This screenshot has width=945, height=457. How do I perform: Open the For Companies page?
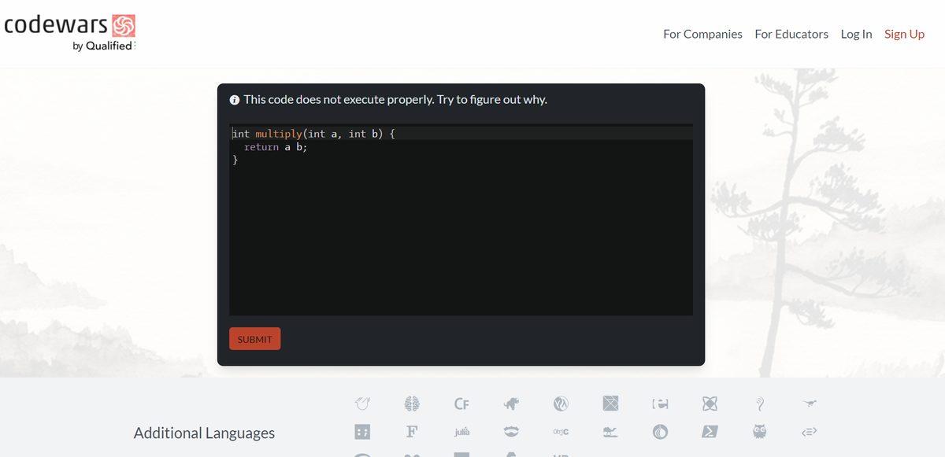tap(702, 34)
